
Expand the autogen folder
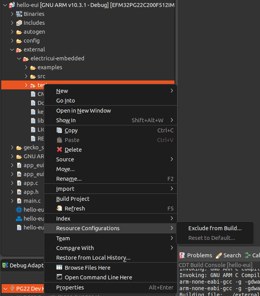pyautogui.click(x=12, y=32)
